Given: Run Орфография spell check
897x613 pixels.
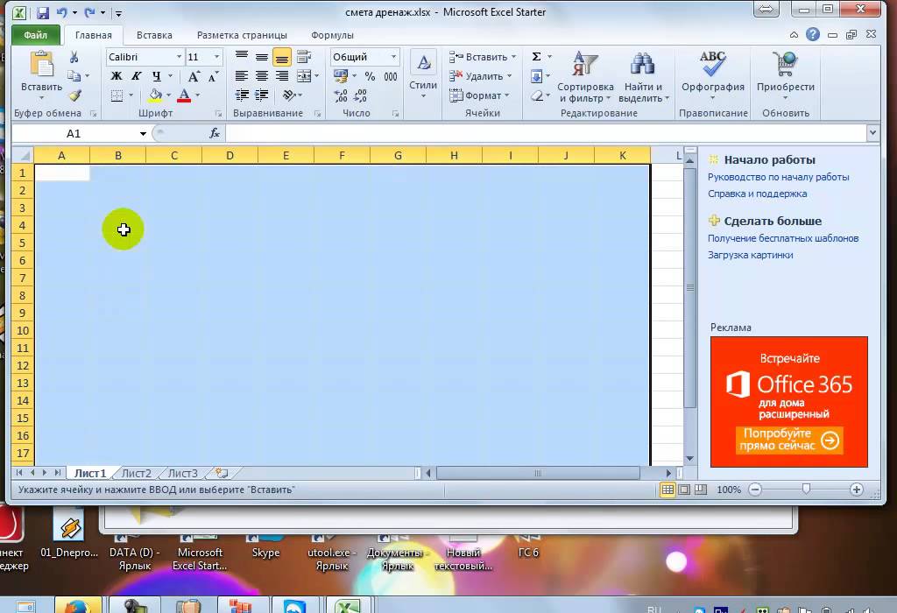Looking at the screenshot, I should point(713,74).
